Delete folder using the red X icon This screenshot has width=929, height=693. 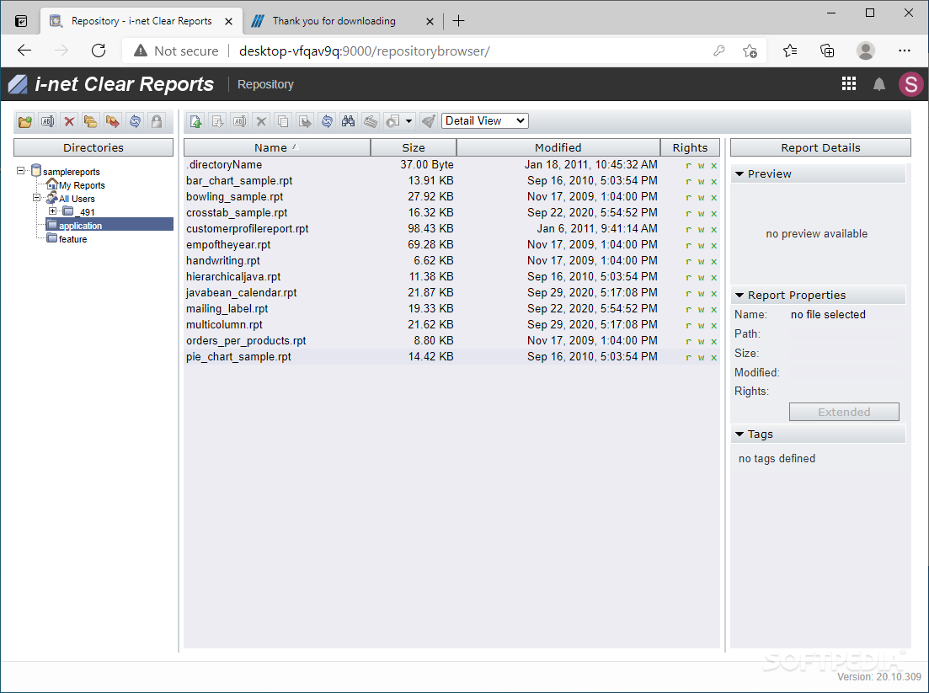[69, 121]
